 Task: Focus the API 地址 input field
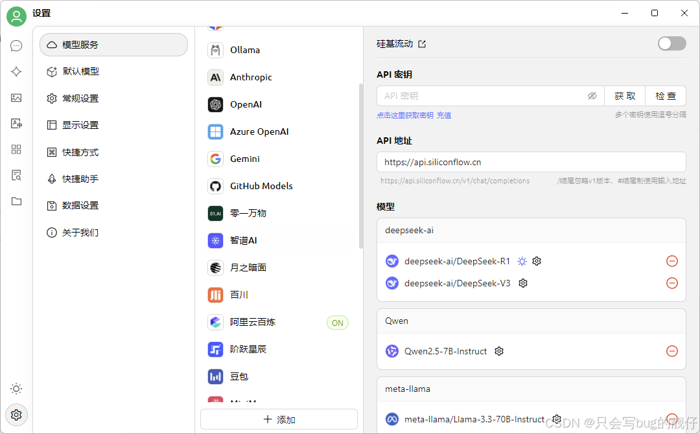(x=531, y=162)
